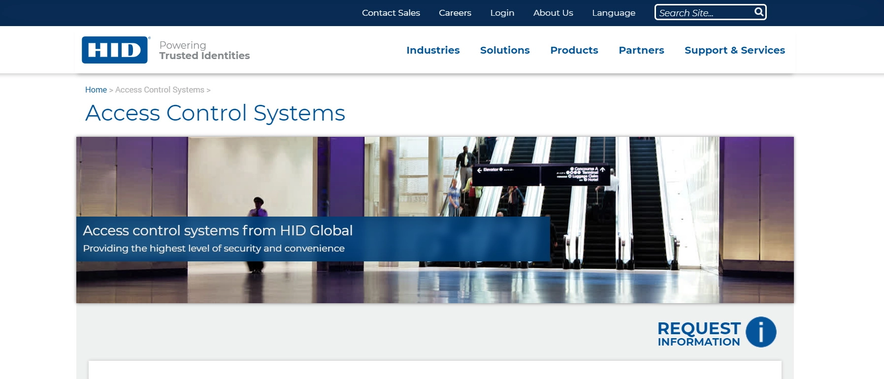The width and height of the screenshot is (884, 379).
Task: Click the Access Control Systems breadcrumb
Action: [x=160, y=90]
